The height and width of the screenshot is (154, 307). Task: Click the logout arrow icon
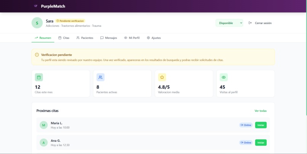(250, 23)
